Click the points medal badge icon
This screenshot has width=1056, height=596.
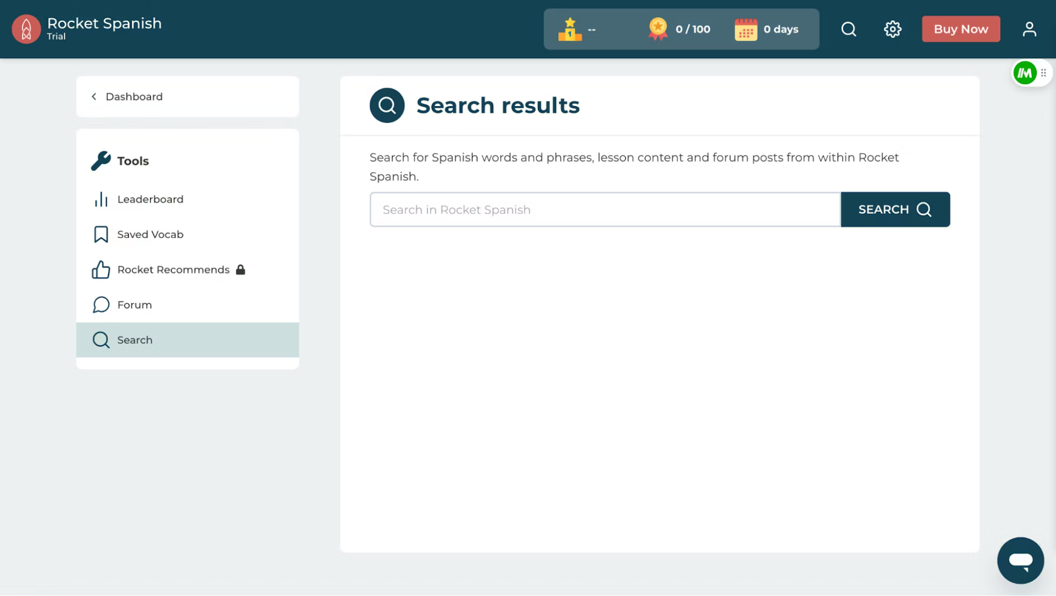click(x=658, y=29)
